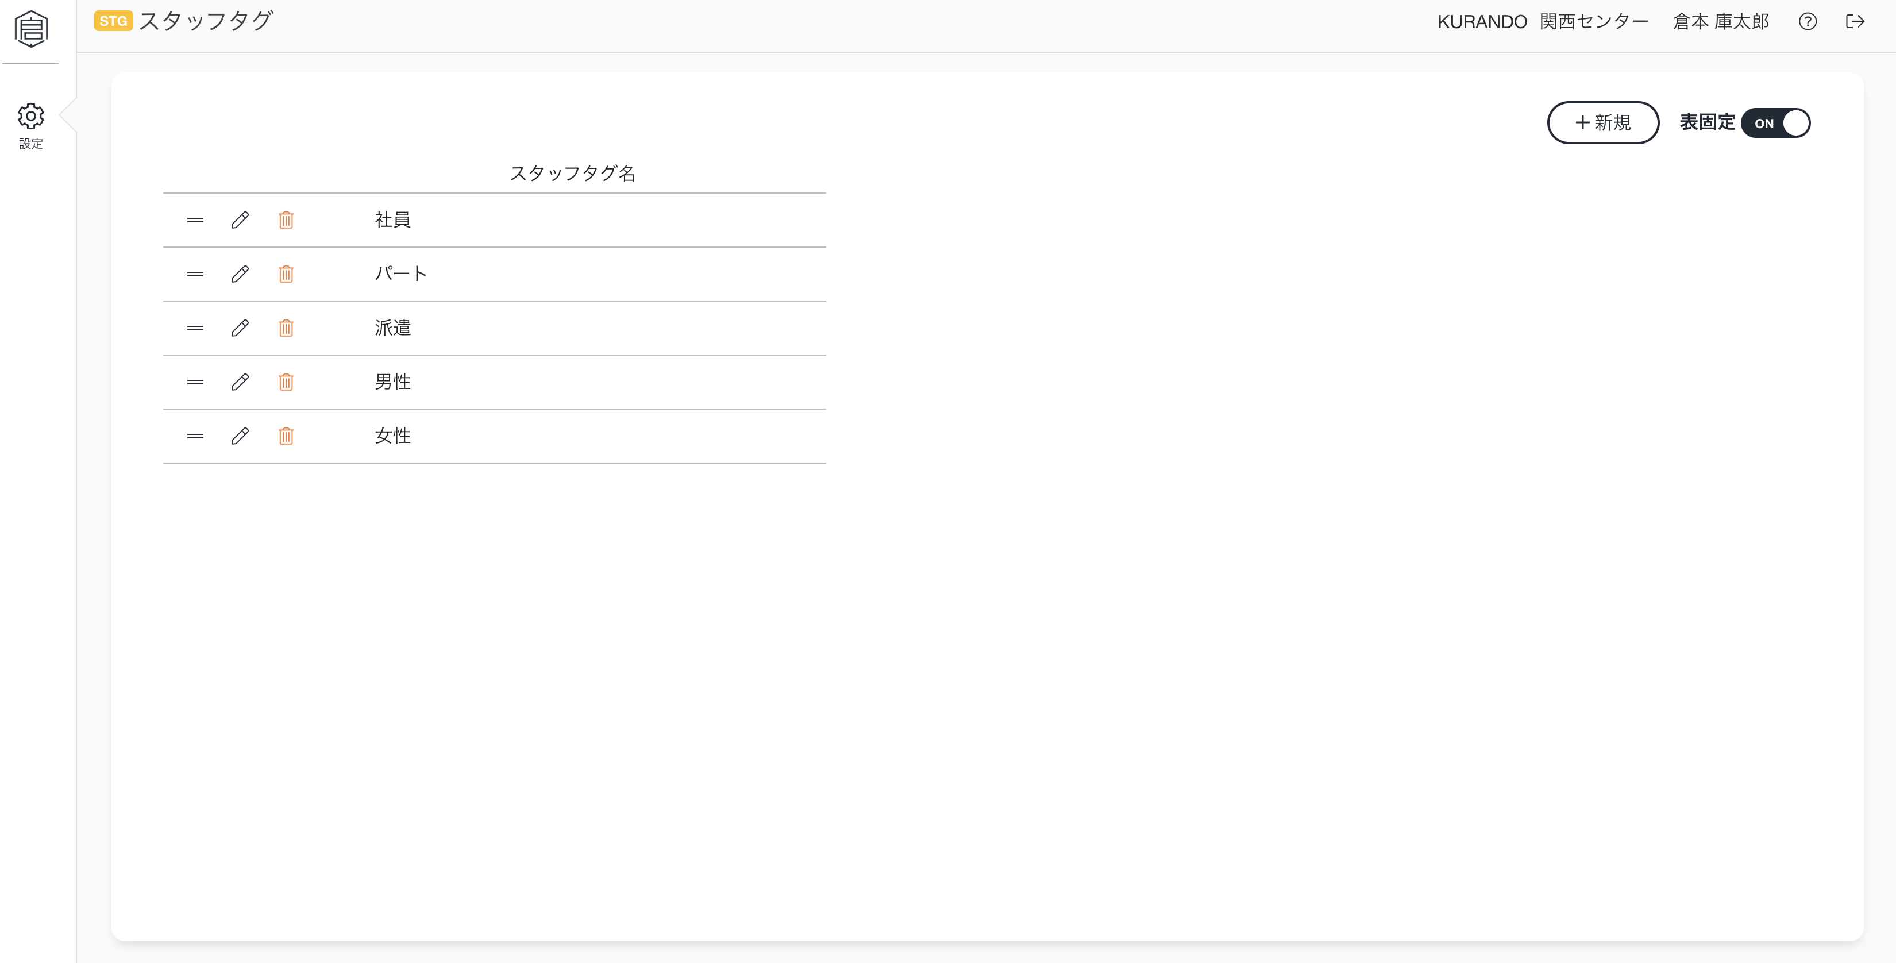The image size is (1896, 963).
Task: Click the user name 倉本 庫太郎
Action: point(1721,21)
